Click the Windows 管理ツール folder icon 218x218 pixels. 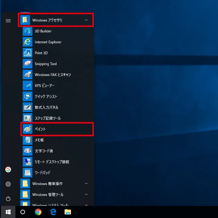25,194
